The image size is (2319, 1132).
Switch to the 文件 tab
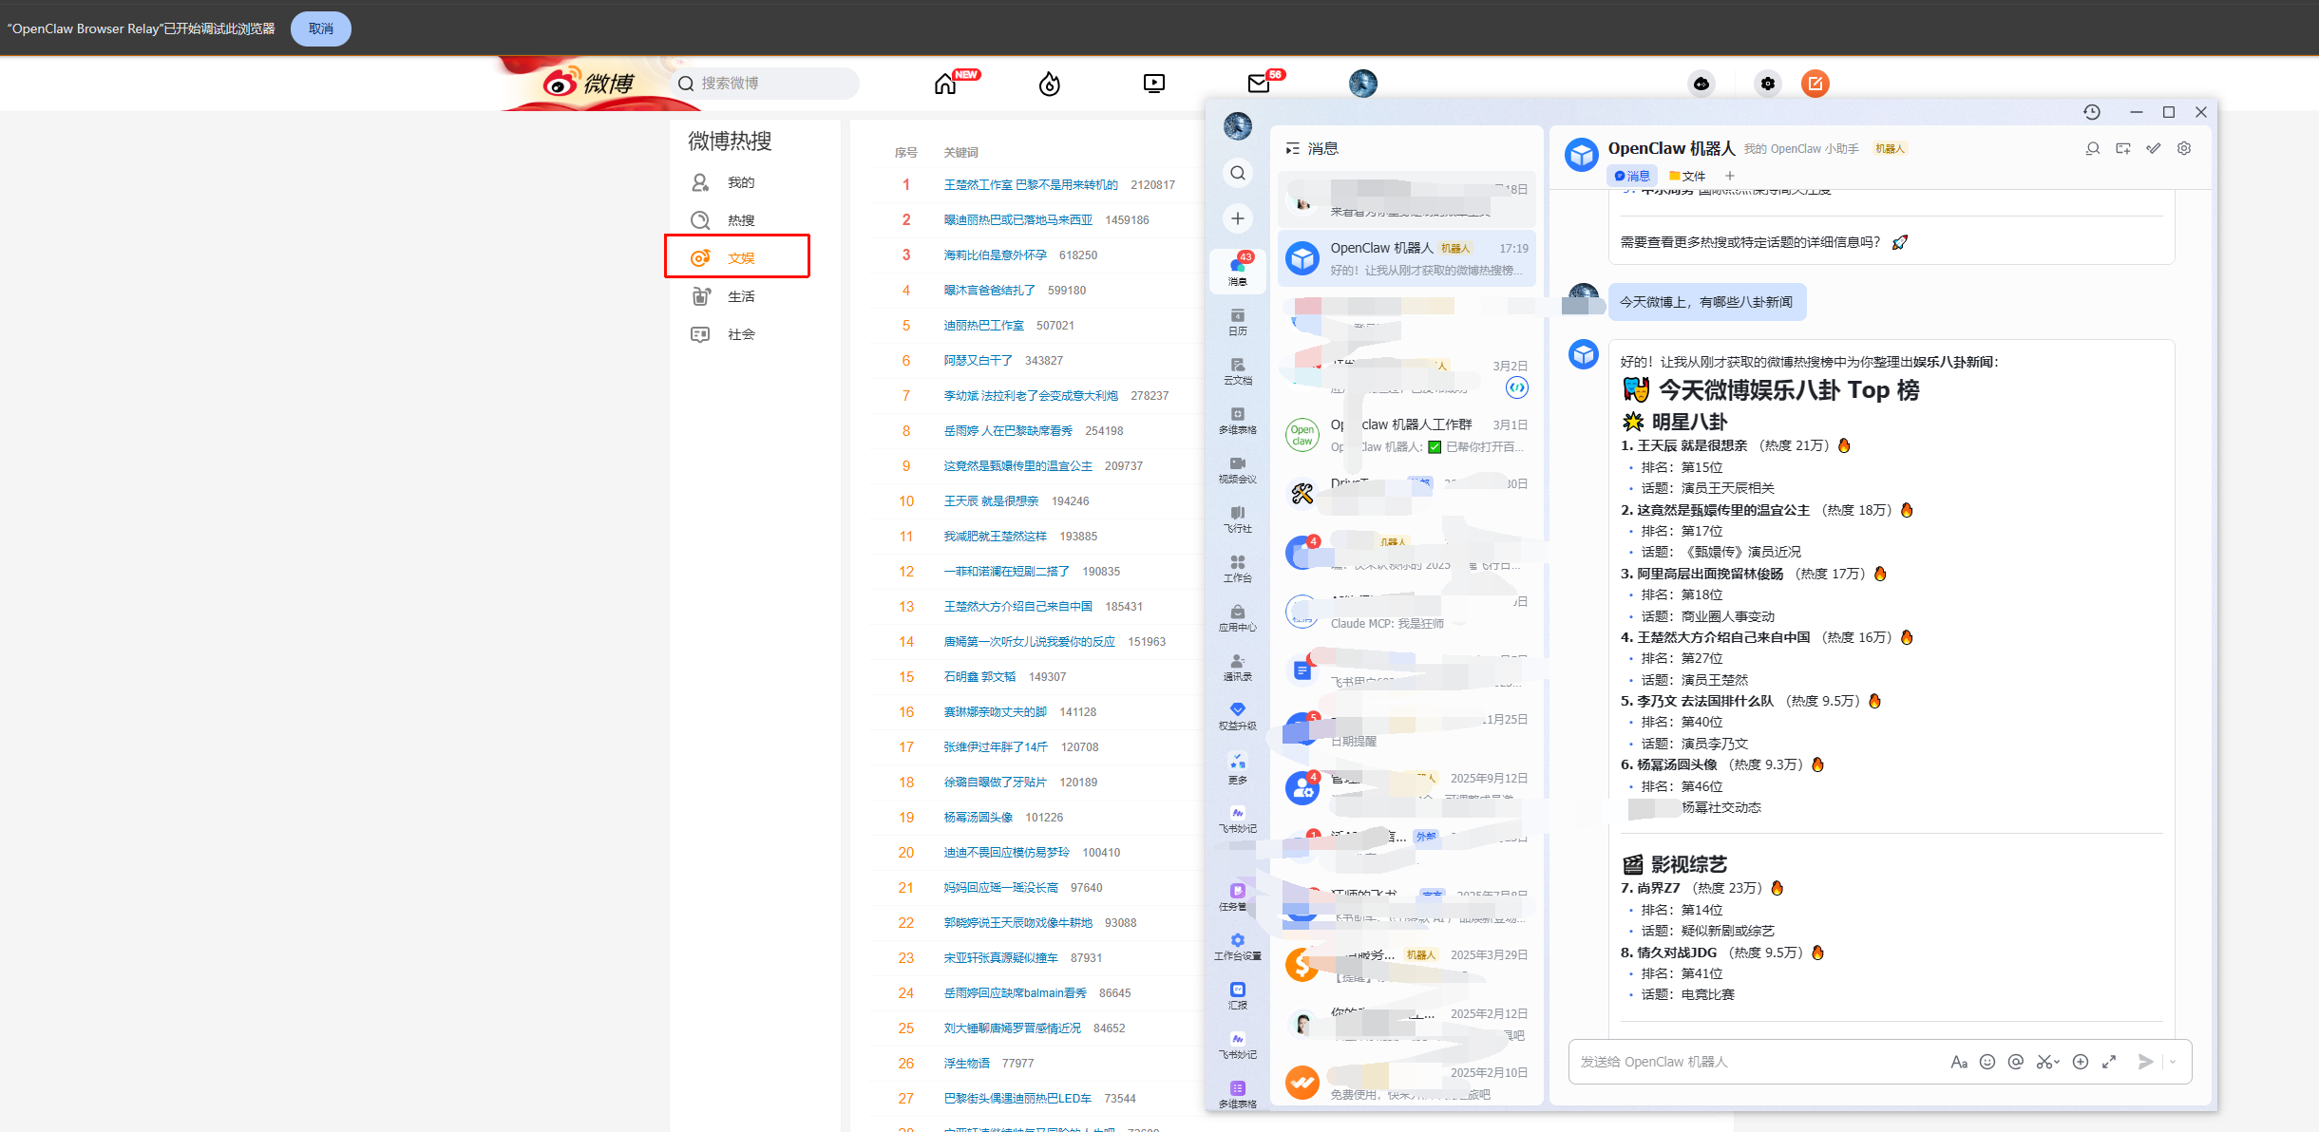click(x=1687, y=176)
